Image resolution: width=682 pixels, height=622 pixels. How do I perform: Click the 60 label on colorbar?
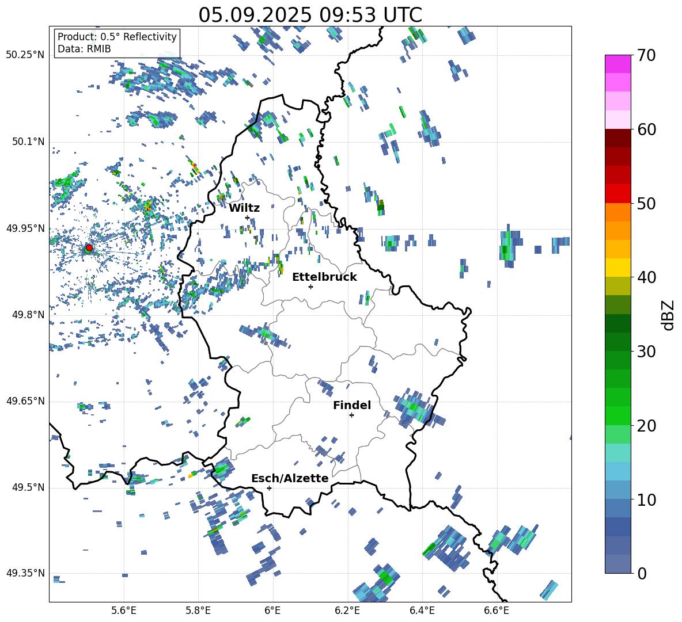(646, 129)
